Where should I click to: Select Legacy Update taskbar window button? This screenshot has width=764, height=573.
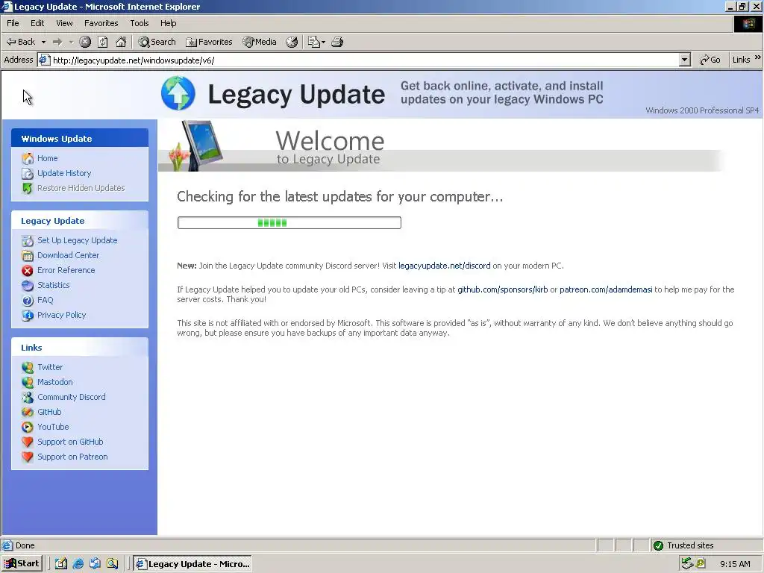pos(193,564)
